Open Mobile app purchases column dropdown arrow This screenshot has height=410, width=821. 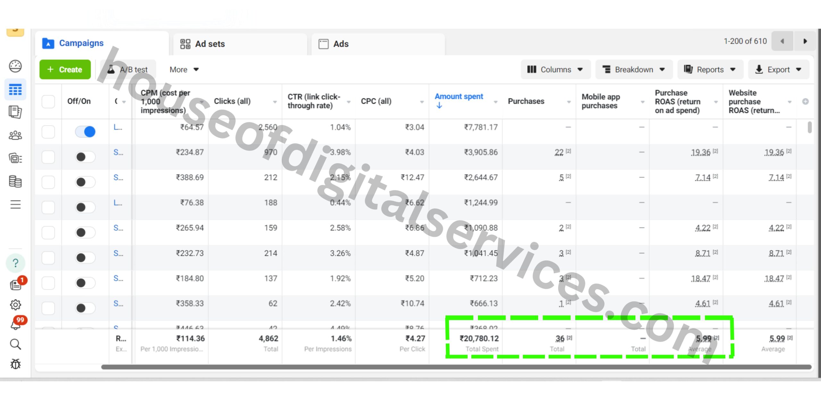tap(642, 102)
